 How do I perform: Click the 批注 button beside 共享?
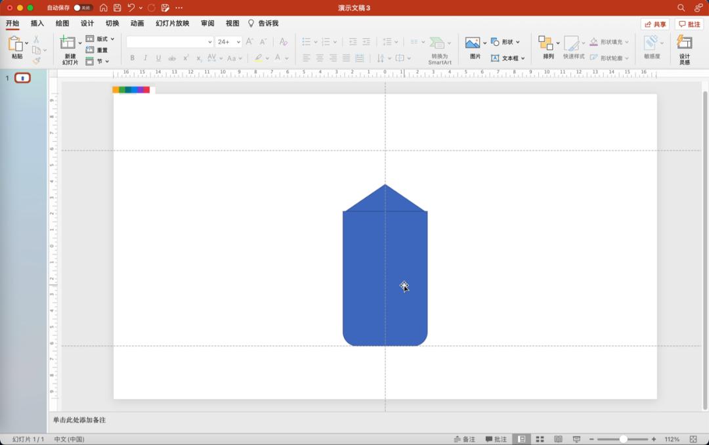point(689,24)
